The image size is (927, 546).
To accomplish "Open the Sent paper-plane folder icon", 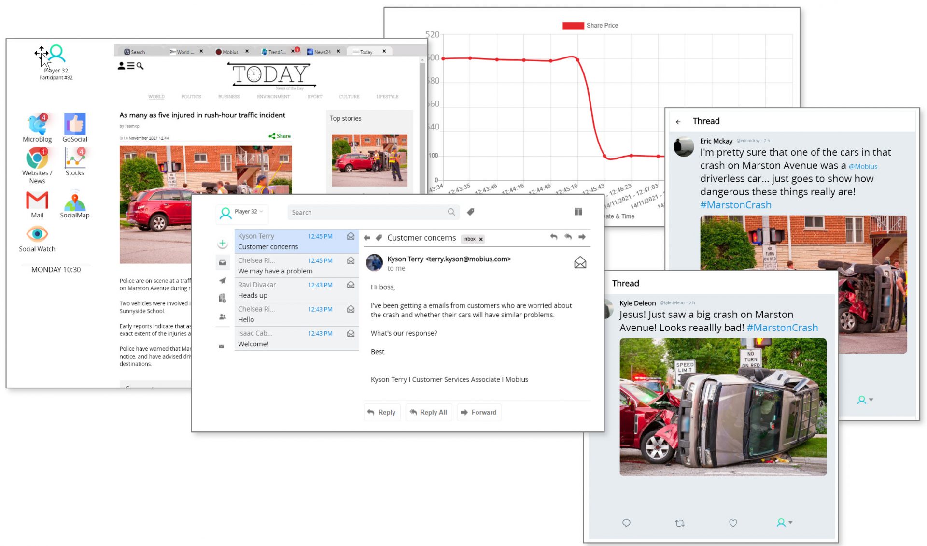I will coord(222,280).
